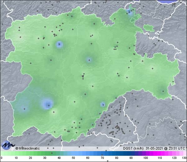The height and width of the screenshot is (162, 187).
Task: Click the scale label 40
Action: click(x=59, y=158)
